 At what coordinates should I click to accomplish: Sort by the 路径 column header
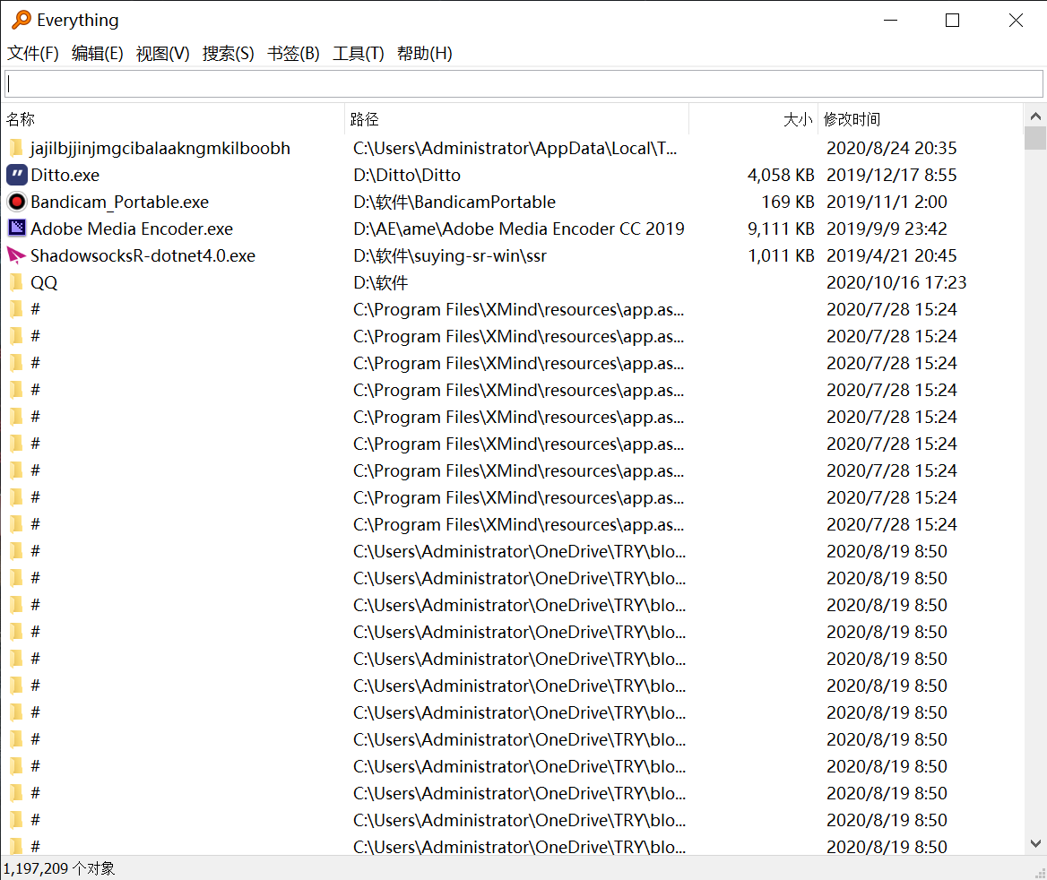(517, 119)
